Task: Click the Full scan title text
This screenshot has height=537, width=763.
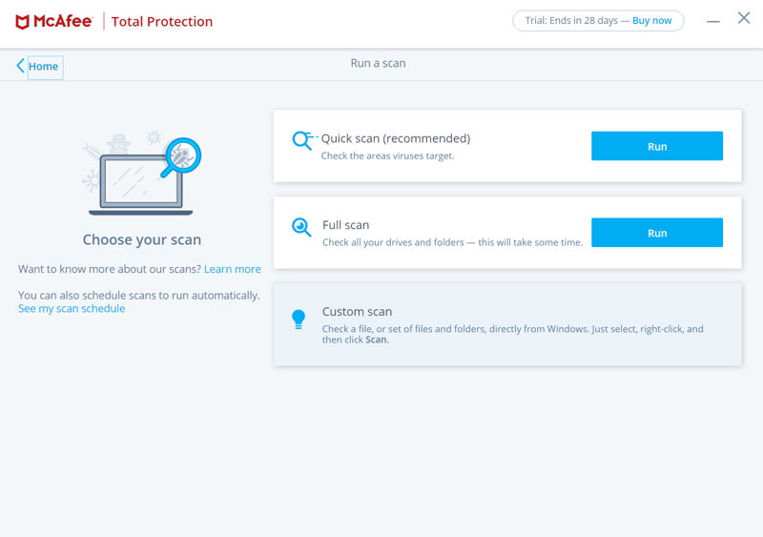Action: tap(345, 225)
